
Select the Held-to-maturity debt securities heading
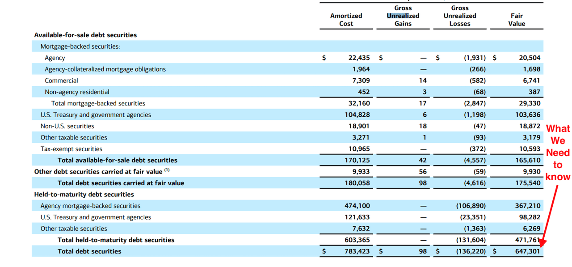(84, 195)
